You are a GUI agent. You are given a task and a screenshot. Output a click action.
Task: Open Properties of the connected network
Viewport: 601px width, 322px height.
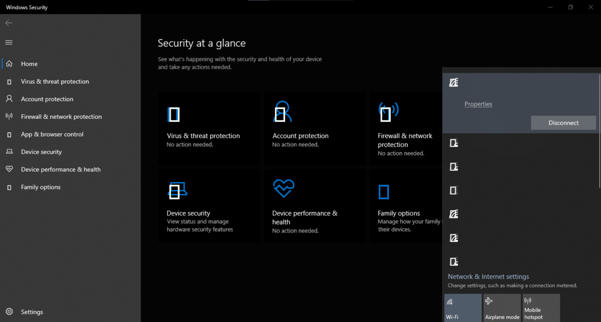478,104
